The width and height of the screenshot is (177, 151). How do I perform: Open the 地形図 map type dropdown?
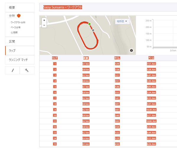[x=122, y=21]
